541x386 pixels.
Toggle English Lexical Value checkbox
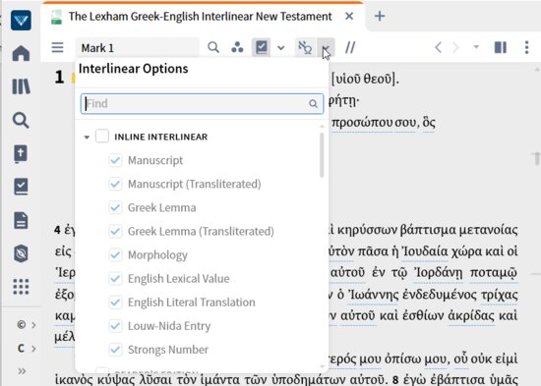(x=115, y=279)
